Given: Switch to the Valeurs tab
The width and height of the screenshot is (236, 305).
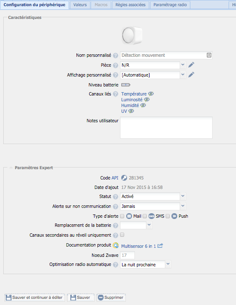Looking at the screenshot, I should [80, 5].
